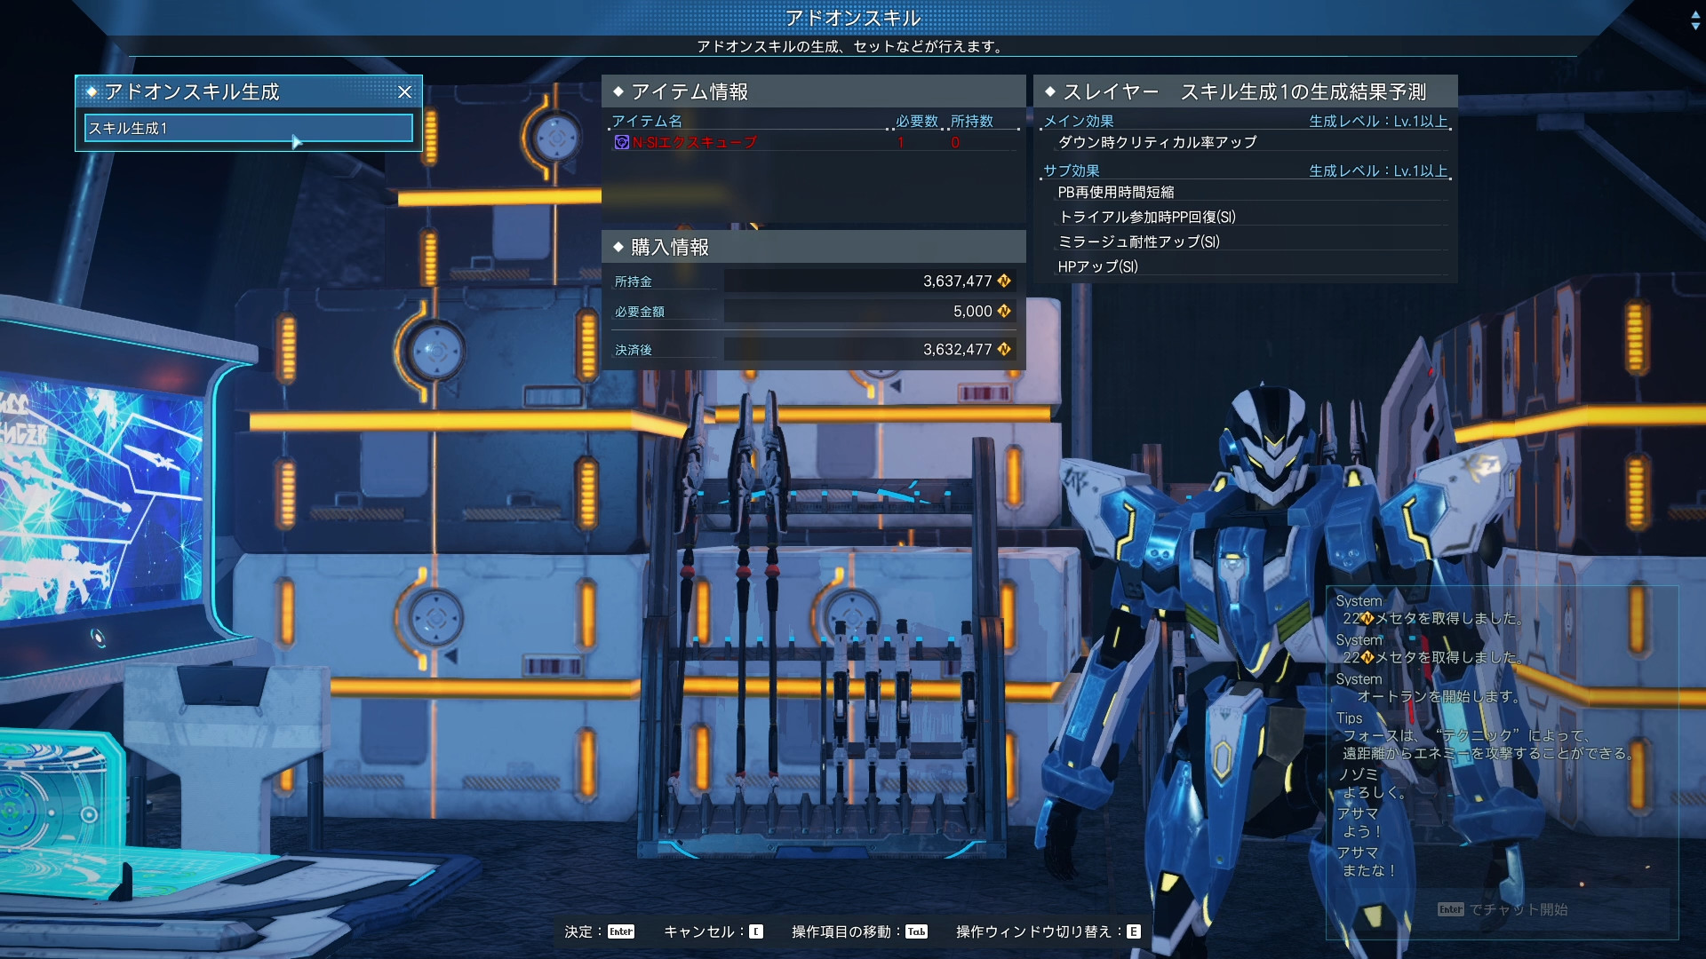
Task: Click the Enter でチャット開始 chat input
Action: coord(1502,909)
